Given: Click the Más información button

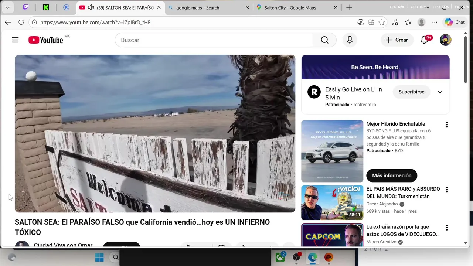Looking at the screenshot, I should click(392, 175).
